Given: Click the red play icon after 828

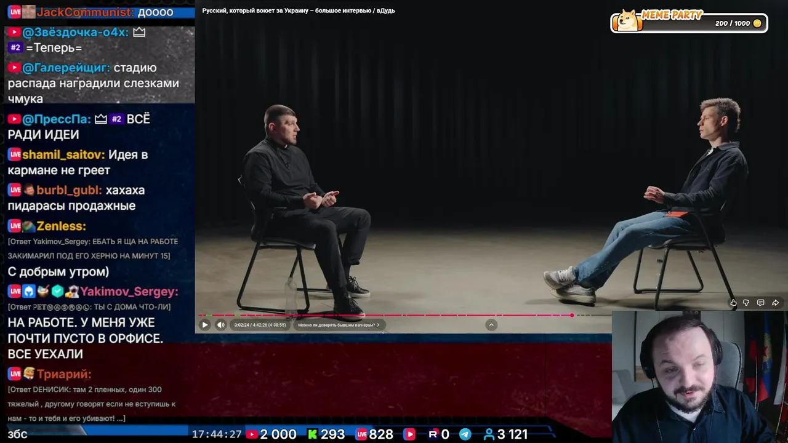Looking at the screenshot, I should tap(409, 434).
